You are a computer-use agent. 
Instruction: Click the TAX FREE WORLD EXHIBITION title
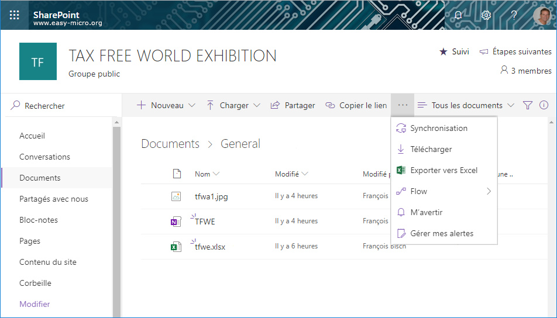point(172,56)
